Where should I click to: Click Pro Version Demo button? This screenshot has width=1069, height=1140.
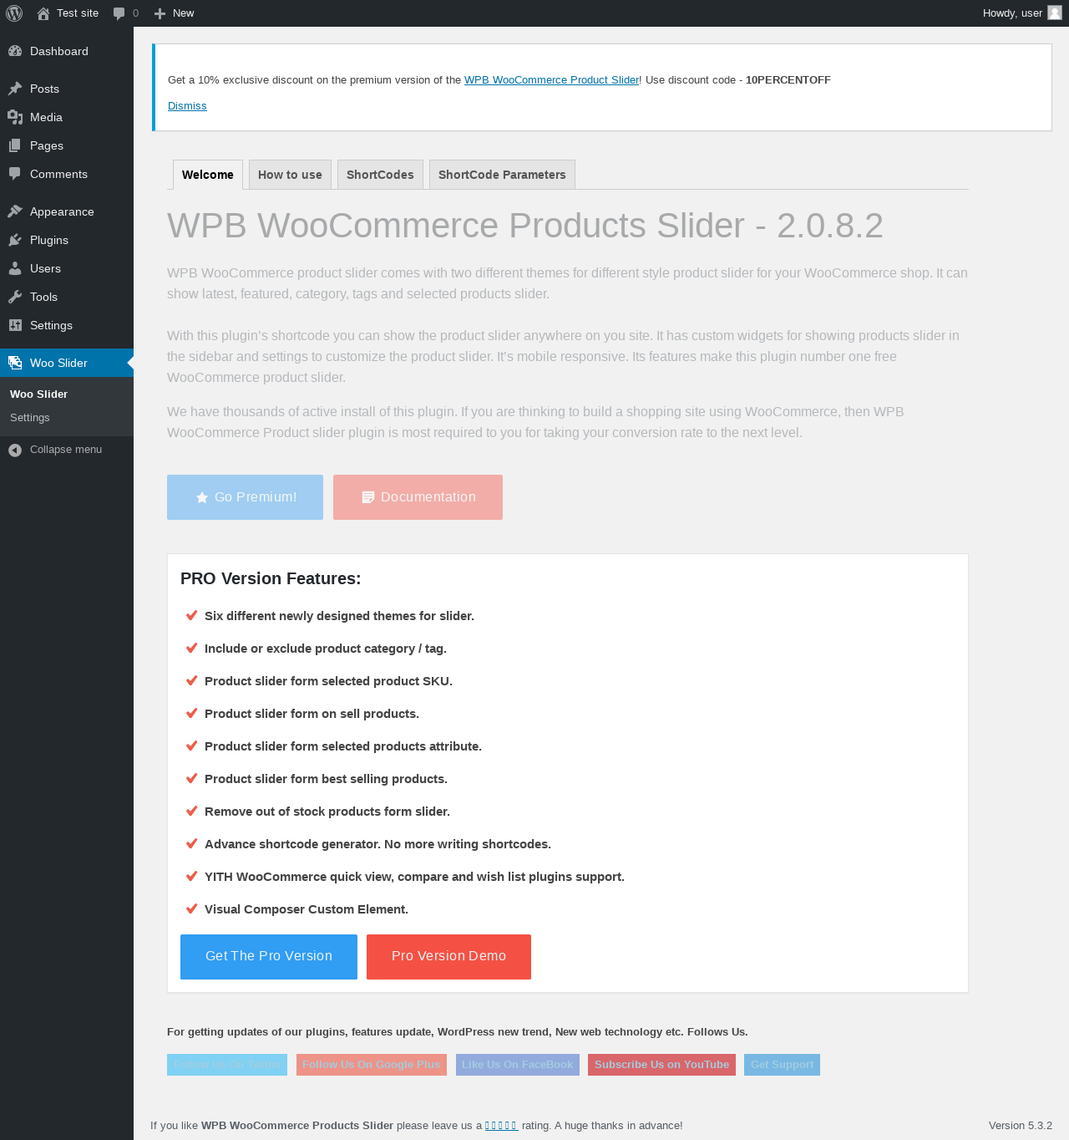pos(448,957)
